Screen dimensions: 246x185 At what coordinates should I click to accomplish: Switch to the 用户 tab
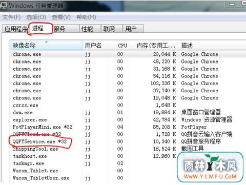(x=133, y=29)
